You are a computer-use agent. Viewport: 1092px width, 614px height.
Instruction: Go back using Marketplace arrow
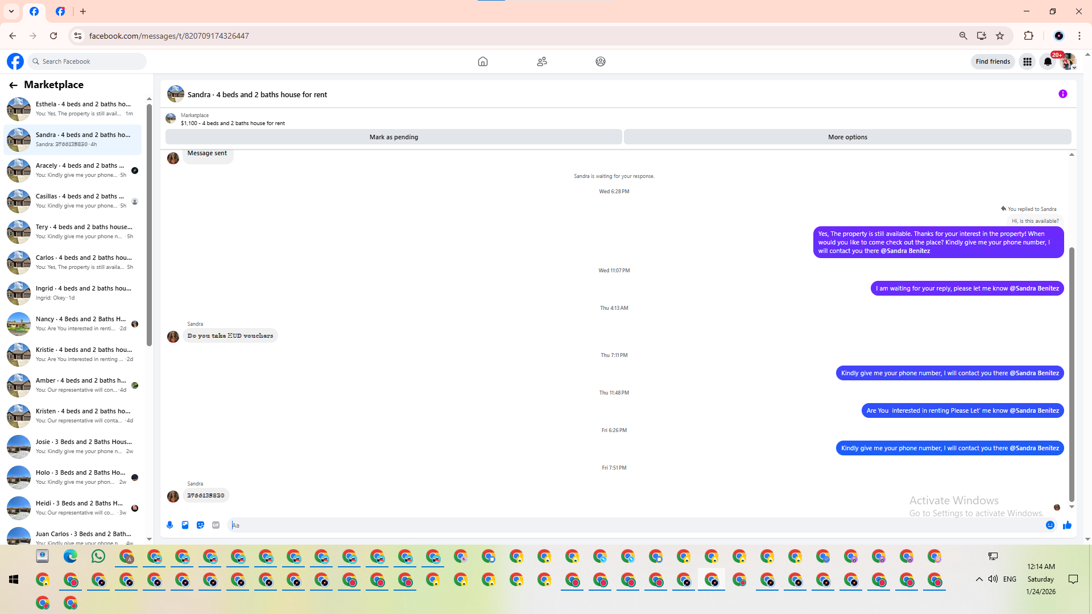point(13,85)
